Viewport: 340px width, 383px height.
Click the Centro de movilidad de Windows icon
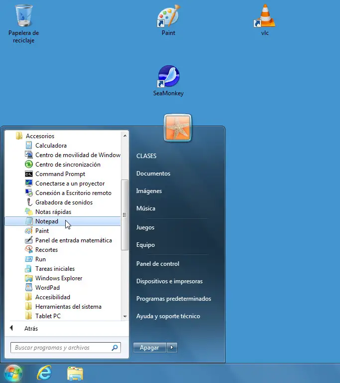point(29,155)
